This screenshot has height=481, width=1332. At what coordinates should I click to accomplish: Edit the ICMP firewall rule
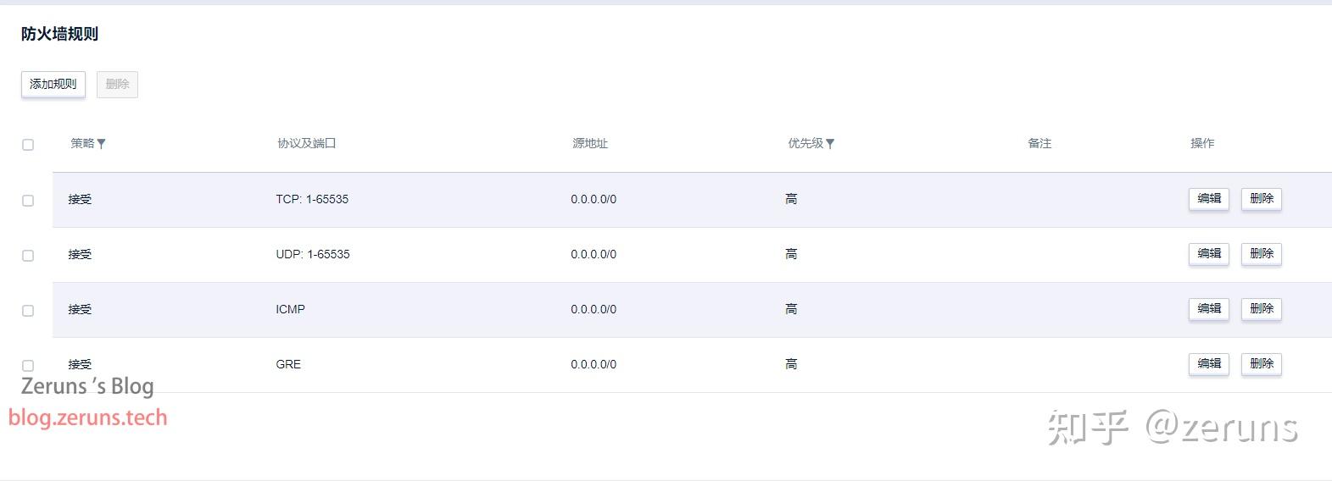coord(1208,309)
